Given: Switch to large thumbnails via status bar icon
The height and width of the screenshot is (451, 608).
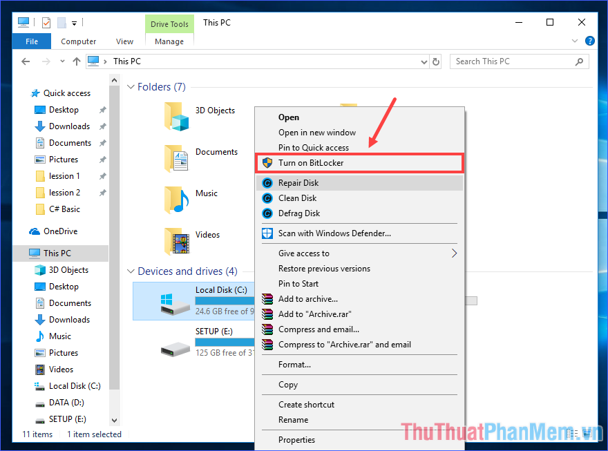Looking at the screenshot, I should click(587, 434).
